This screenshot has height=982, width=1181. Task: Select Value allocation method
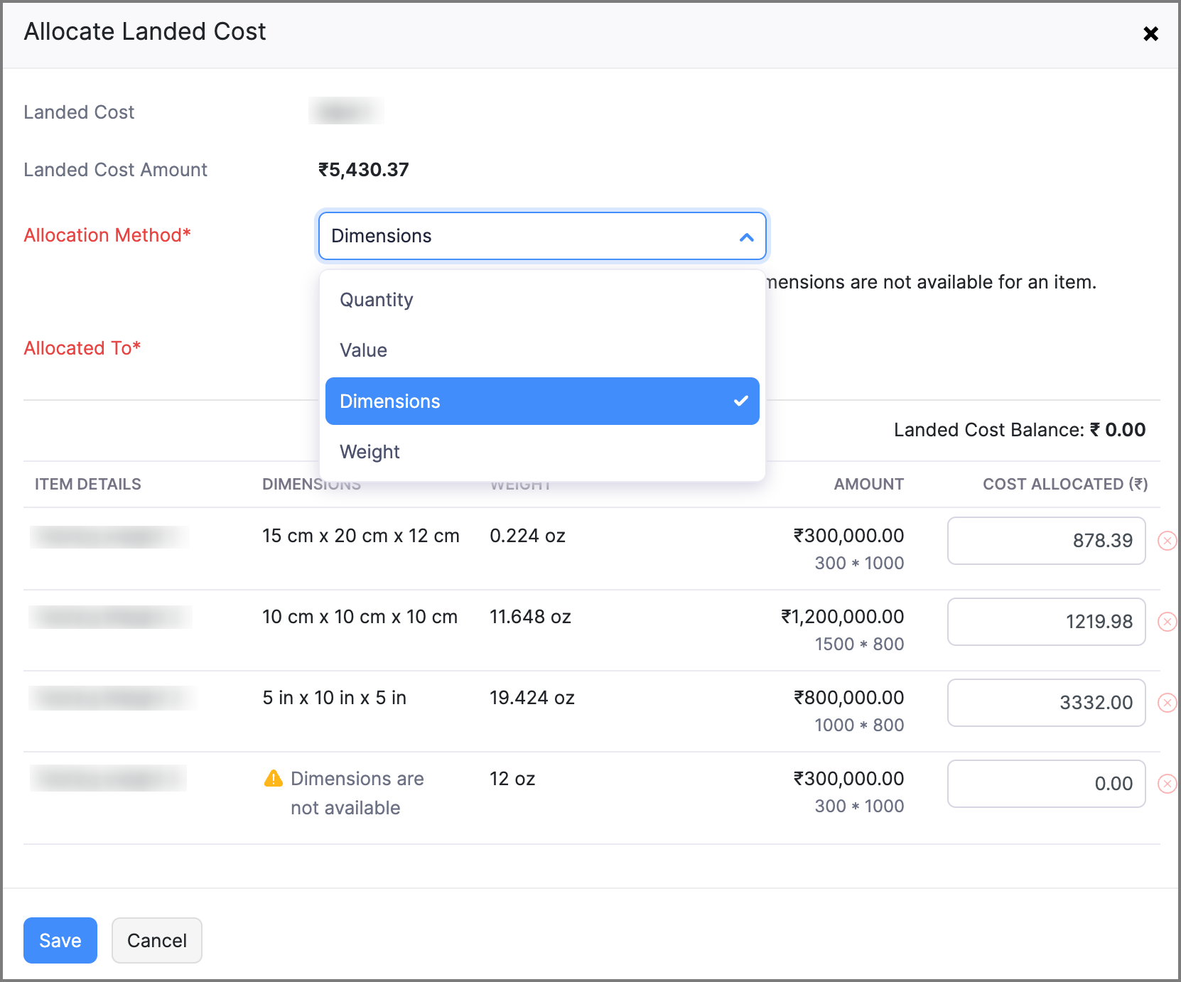coord(364,350)
